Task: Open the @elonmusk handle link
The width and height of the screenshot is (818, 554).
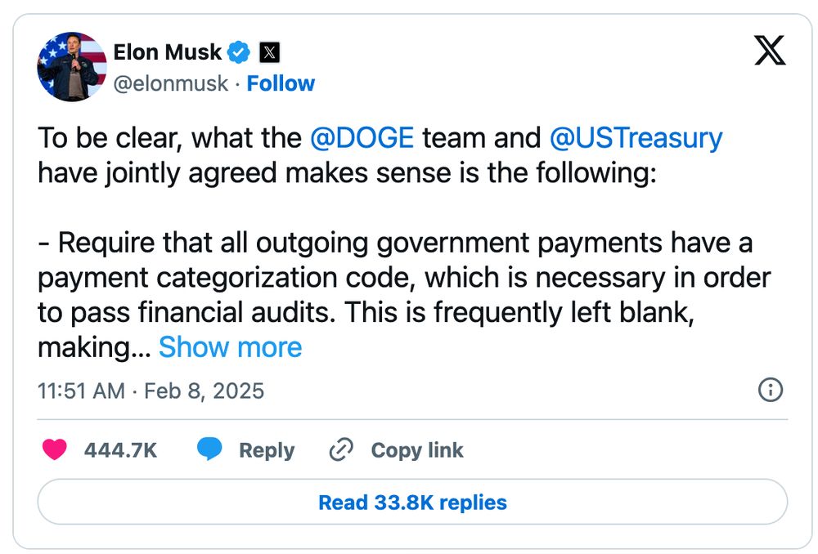Action: (170, 83)
